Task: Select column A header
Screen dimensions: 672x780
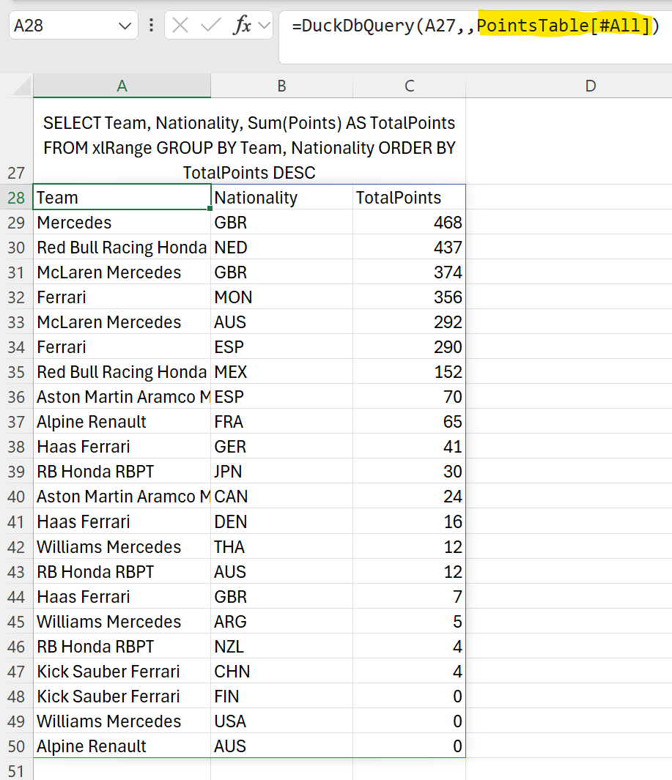Action: 122,86
